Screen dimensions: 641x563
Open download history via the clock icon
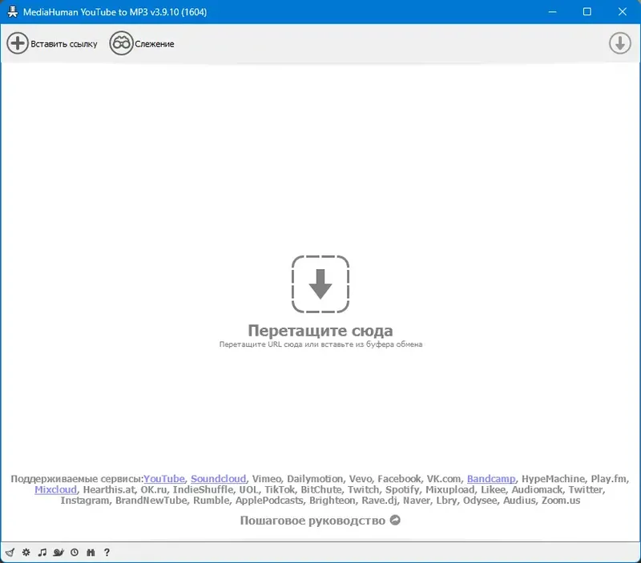click(x=75, y=552)
